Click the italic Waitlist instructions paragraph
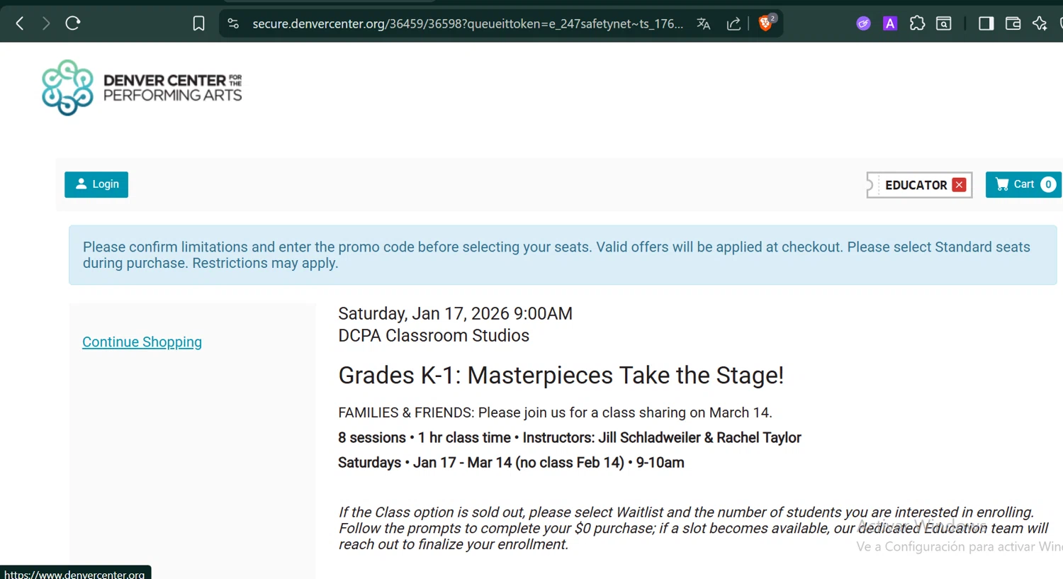The height and width of the screenshot is (579, 1063). [693, 528]
